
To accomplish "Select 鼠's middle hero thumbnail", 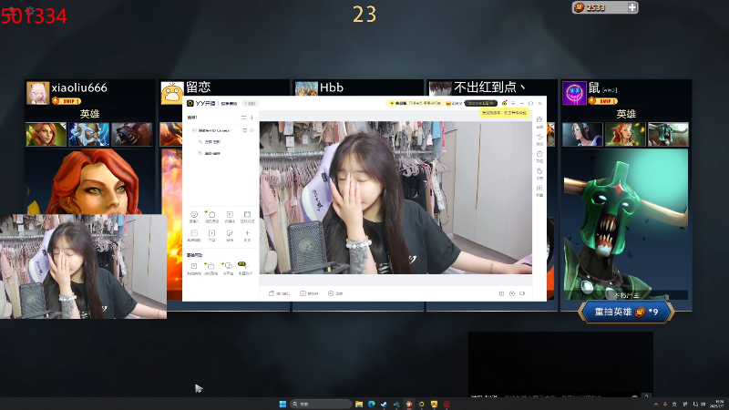I will [x=625, y=134].
